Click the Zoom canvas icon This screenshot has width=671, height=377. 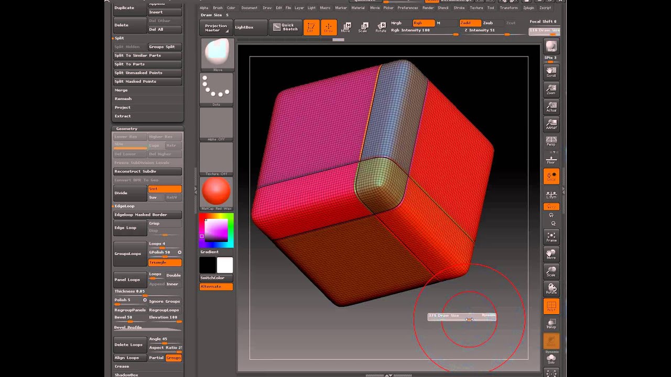click(551, 90)
